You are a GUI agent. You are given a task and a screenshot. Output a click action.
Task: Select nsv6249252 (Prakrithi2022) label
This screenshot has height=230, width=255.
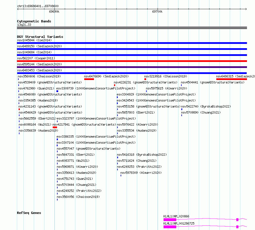pyautogui.click(x=79, y=191)
